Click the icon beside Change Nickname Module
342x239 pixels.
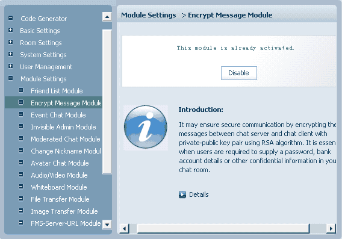click(20, 151)
